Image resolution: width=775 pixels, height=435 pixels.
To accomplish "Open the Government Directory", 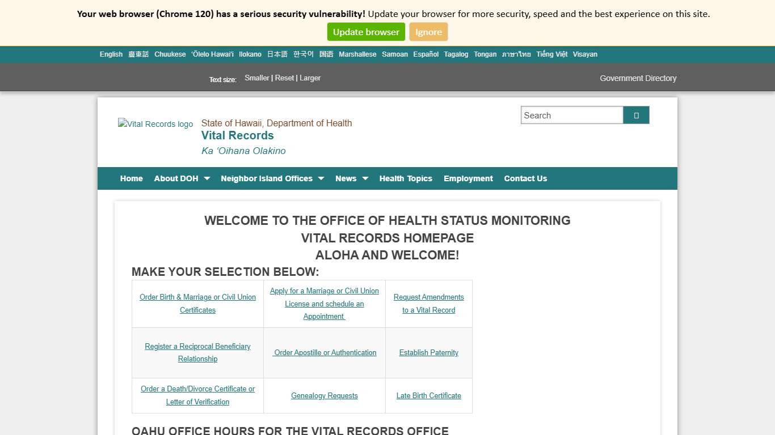I will [x=638, y=78].
